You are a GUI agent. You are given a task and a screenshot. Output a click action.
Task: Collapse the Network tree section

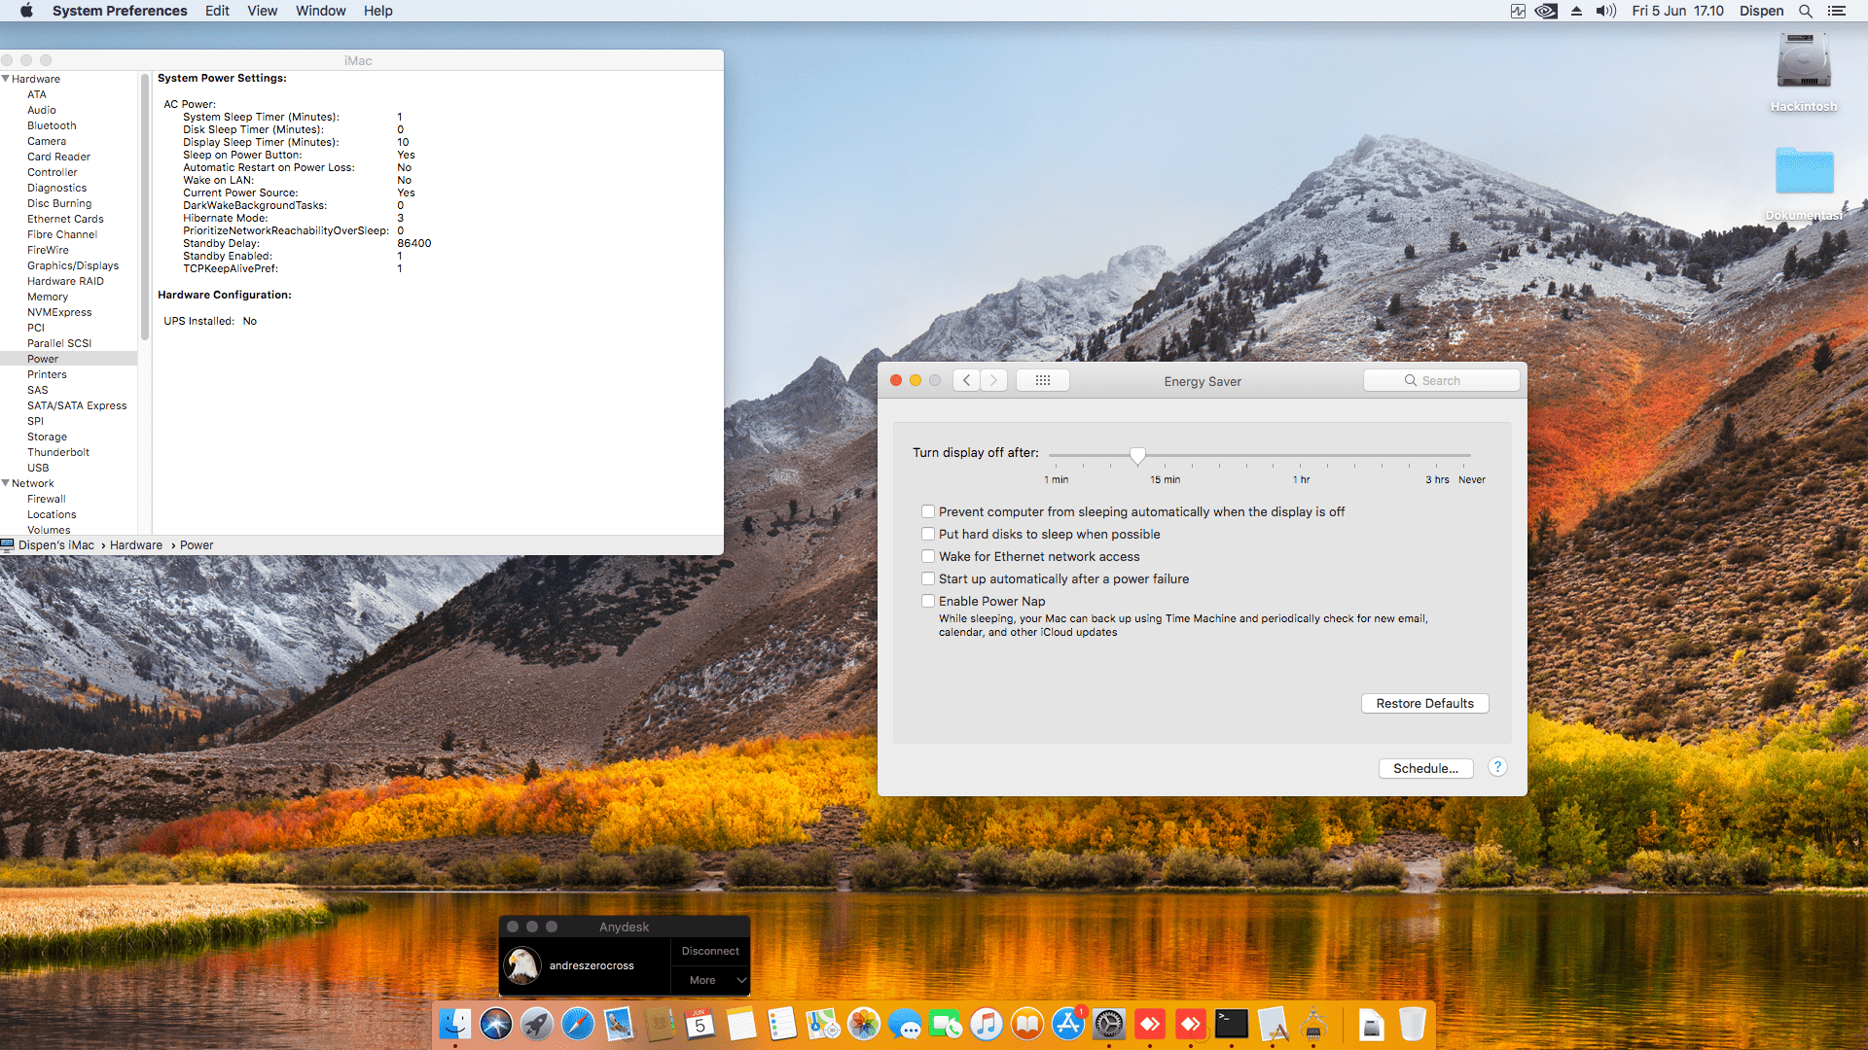coord(6,483)
